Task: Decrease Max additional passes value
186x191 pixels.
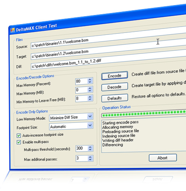Action: tap(90, 160)
